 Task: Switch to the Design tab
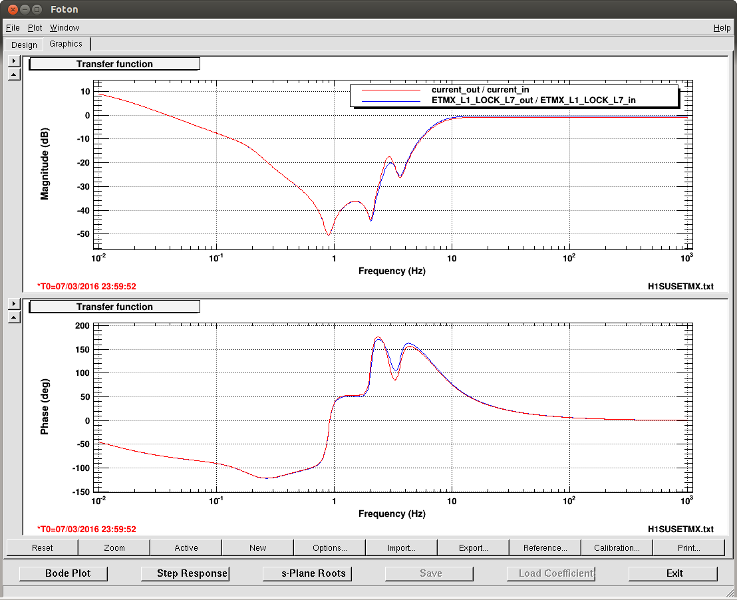tap(24, 45)
